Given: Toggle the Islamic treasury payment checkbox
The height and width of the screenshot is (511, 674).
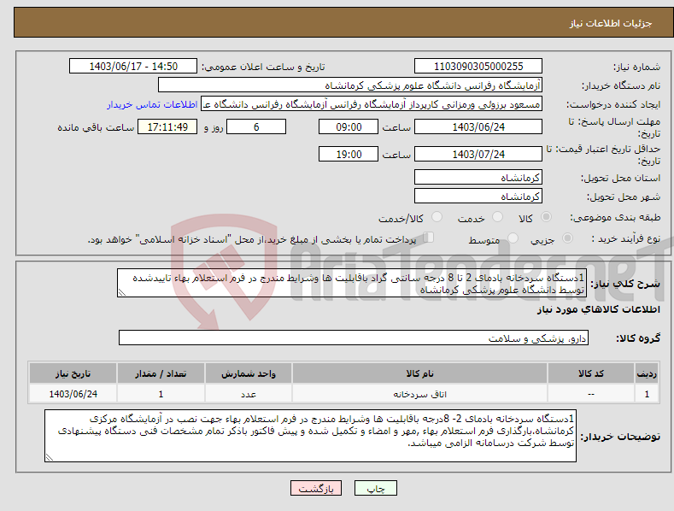Looking at the screenshot, I should pos(428,238).
